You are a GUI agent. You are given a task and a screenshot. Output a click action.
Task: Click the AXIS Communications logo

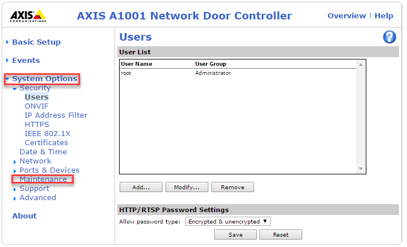28,16
